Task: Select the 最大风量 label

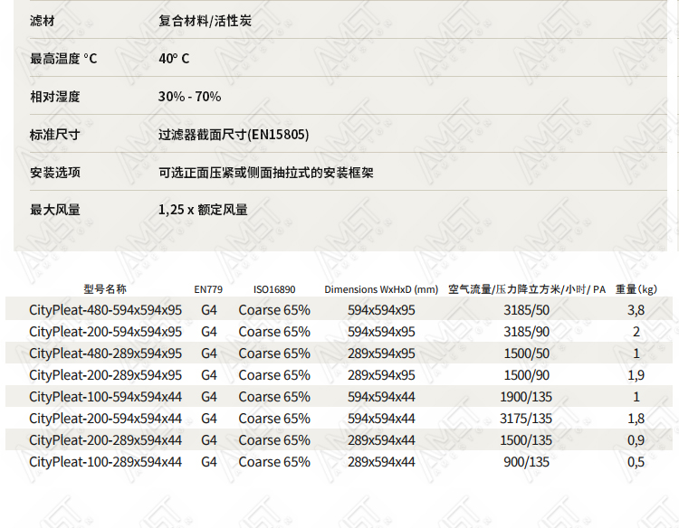Action: click(x=55, y=210)
